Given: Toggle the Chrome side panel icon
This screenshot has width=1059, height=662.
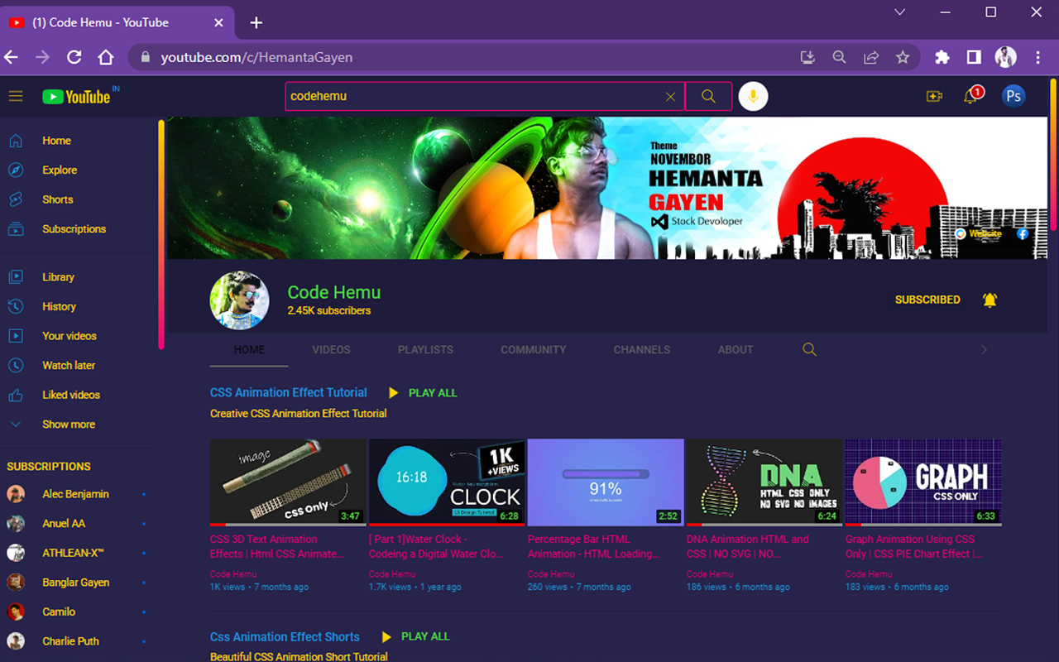Looking at the screenshot, I should (974, 57).
